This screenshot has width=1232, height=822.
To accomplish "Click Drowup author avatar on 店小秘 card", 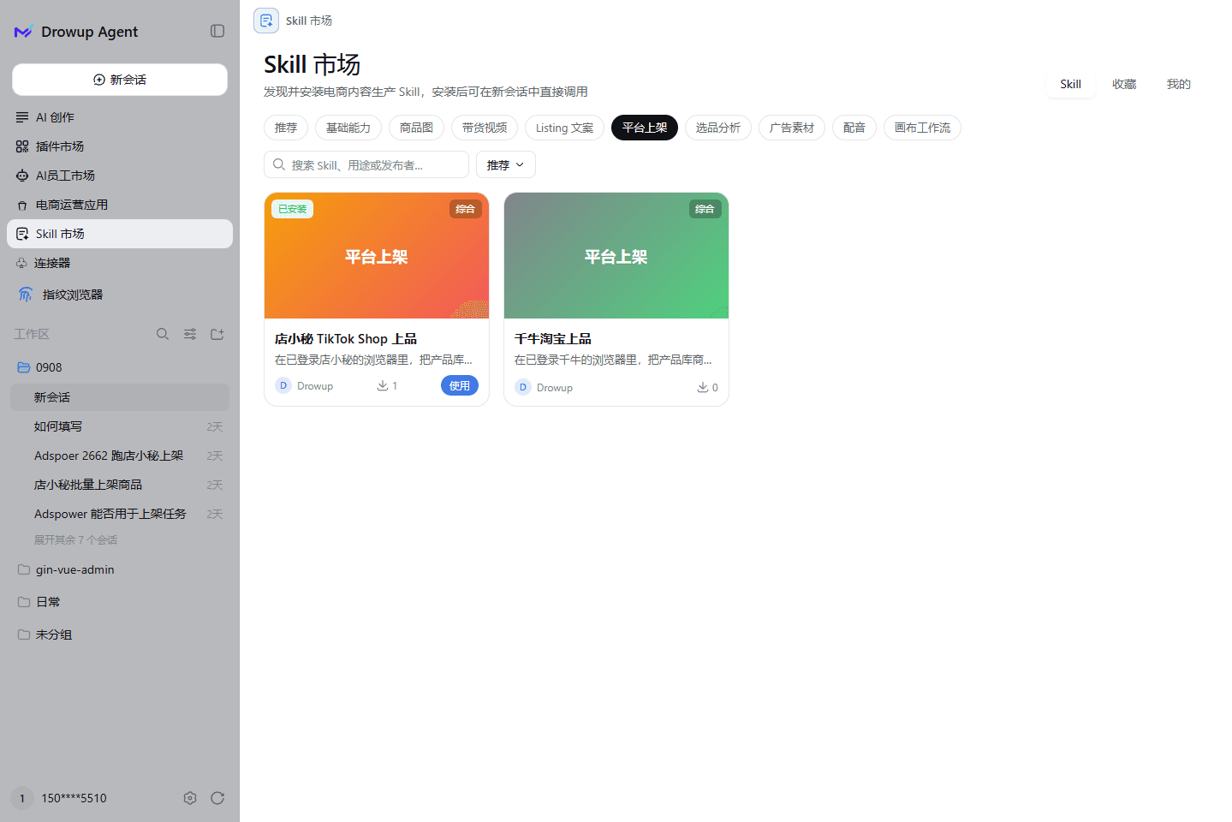I will click(283, 385).
